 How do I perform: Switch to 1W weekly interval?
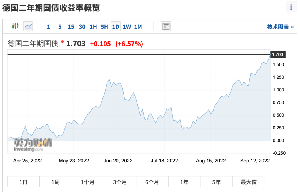click(x=127, y=27)
